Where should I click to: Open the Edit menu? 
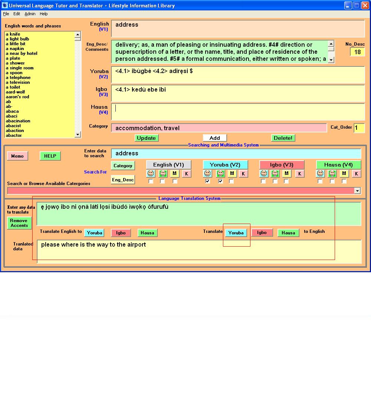pyautogui.click(x=17, y=14)
